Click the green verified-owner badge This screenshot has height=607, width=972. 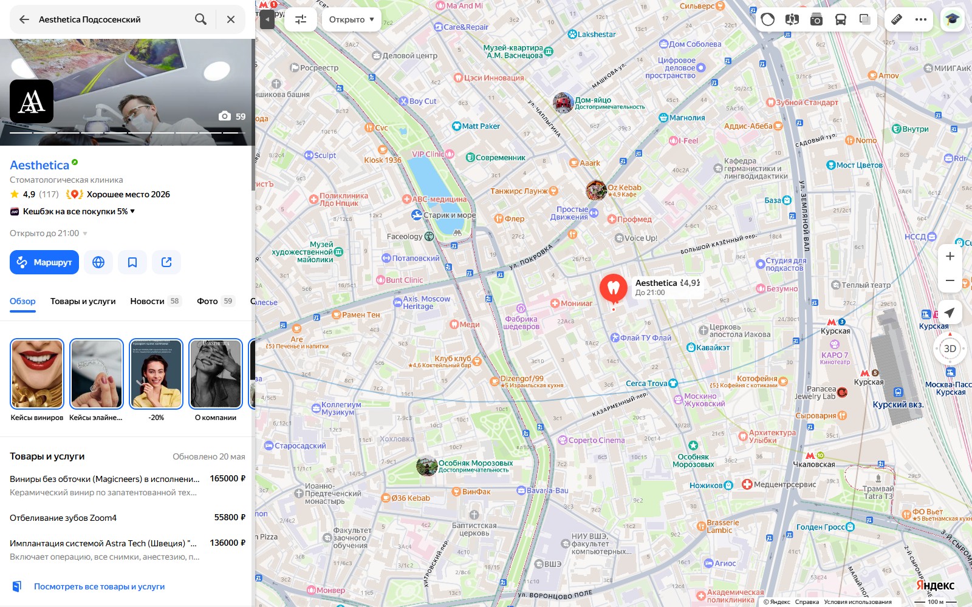[x=75, y=162]
